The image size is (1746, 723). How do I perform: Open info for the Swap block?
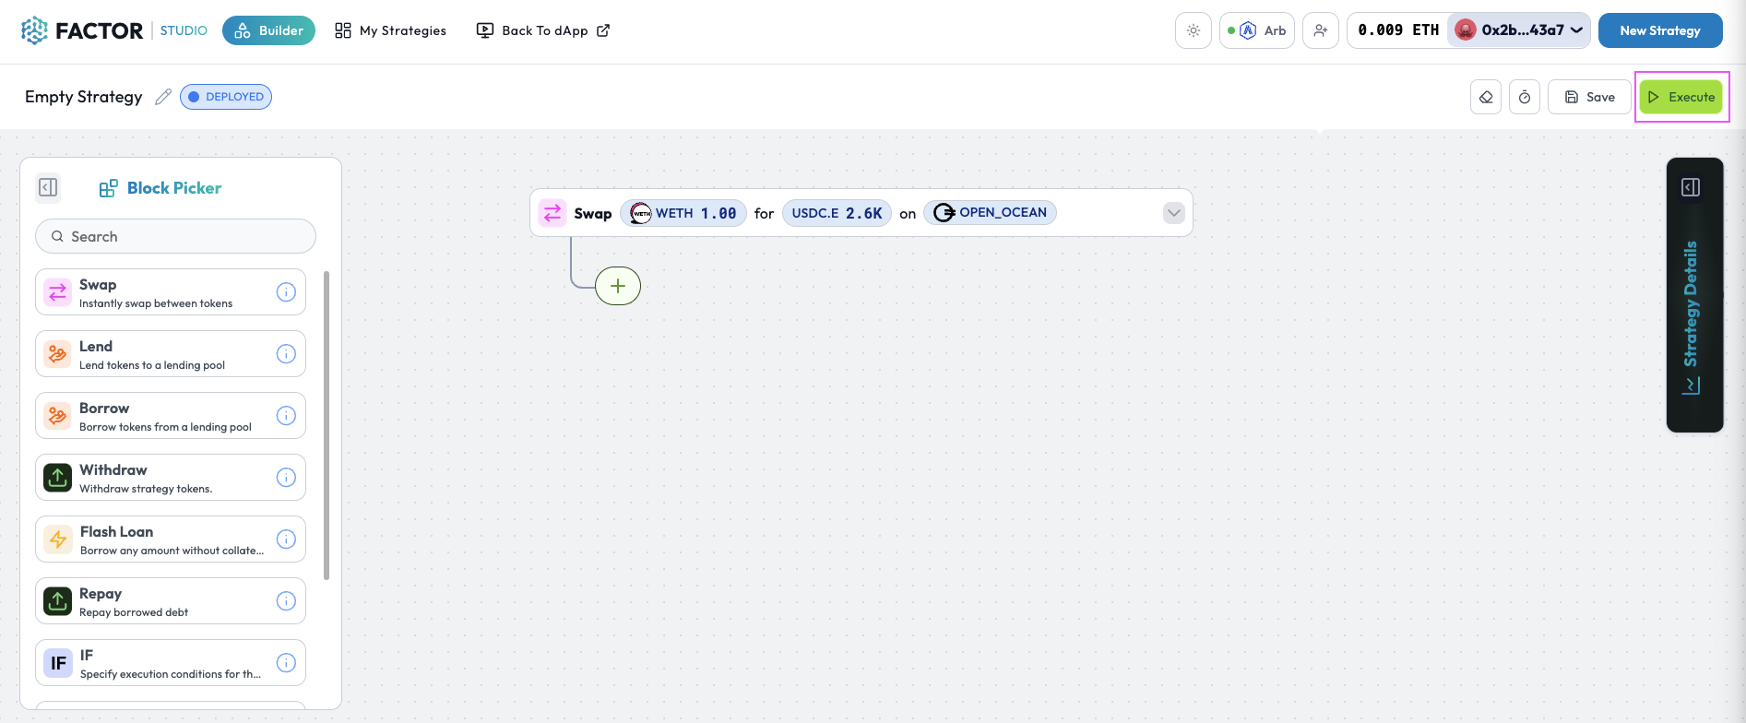286,292
